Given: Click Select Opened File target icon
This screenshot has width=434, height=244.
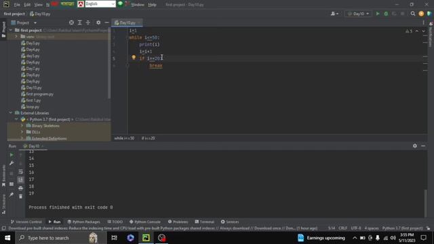Looking at the screenshot, I should [71, 22].
